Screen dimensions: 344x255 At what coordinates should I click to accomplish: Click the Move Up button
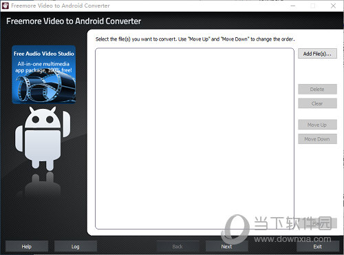point(317,125)
